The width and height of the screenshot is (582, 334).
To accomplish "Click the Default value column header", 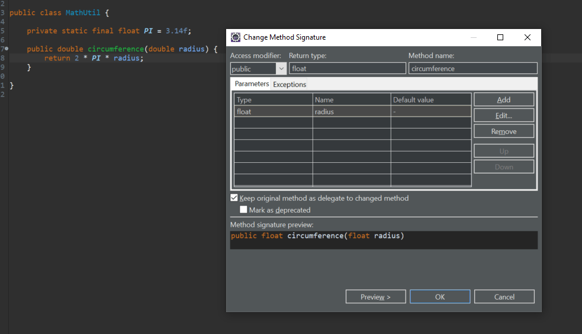I will click(x=431, y=99).
